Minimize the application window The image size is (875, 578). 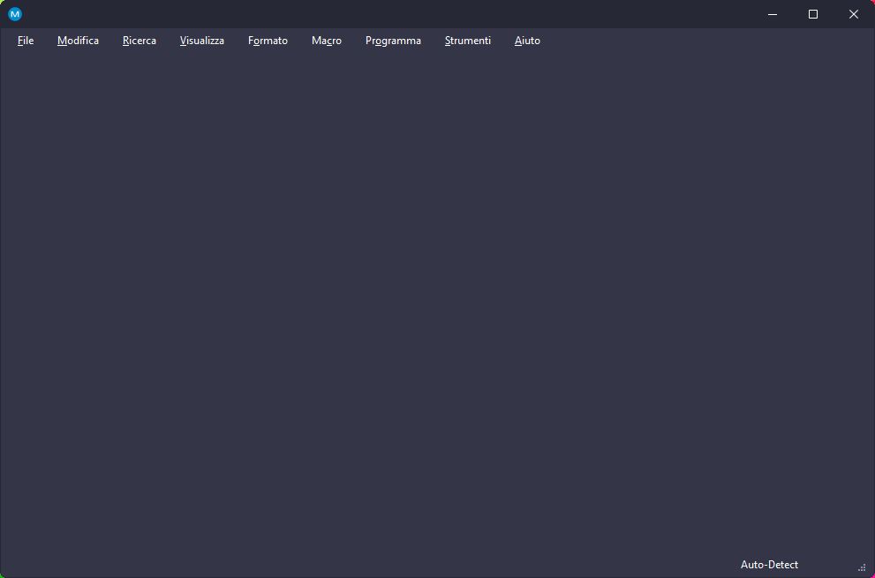773,14
